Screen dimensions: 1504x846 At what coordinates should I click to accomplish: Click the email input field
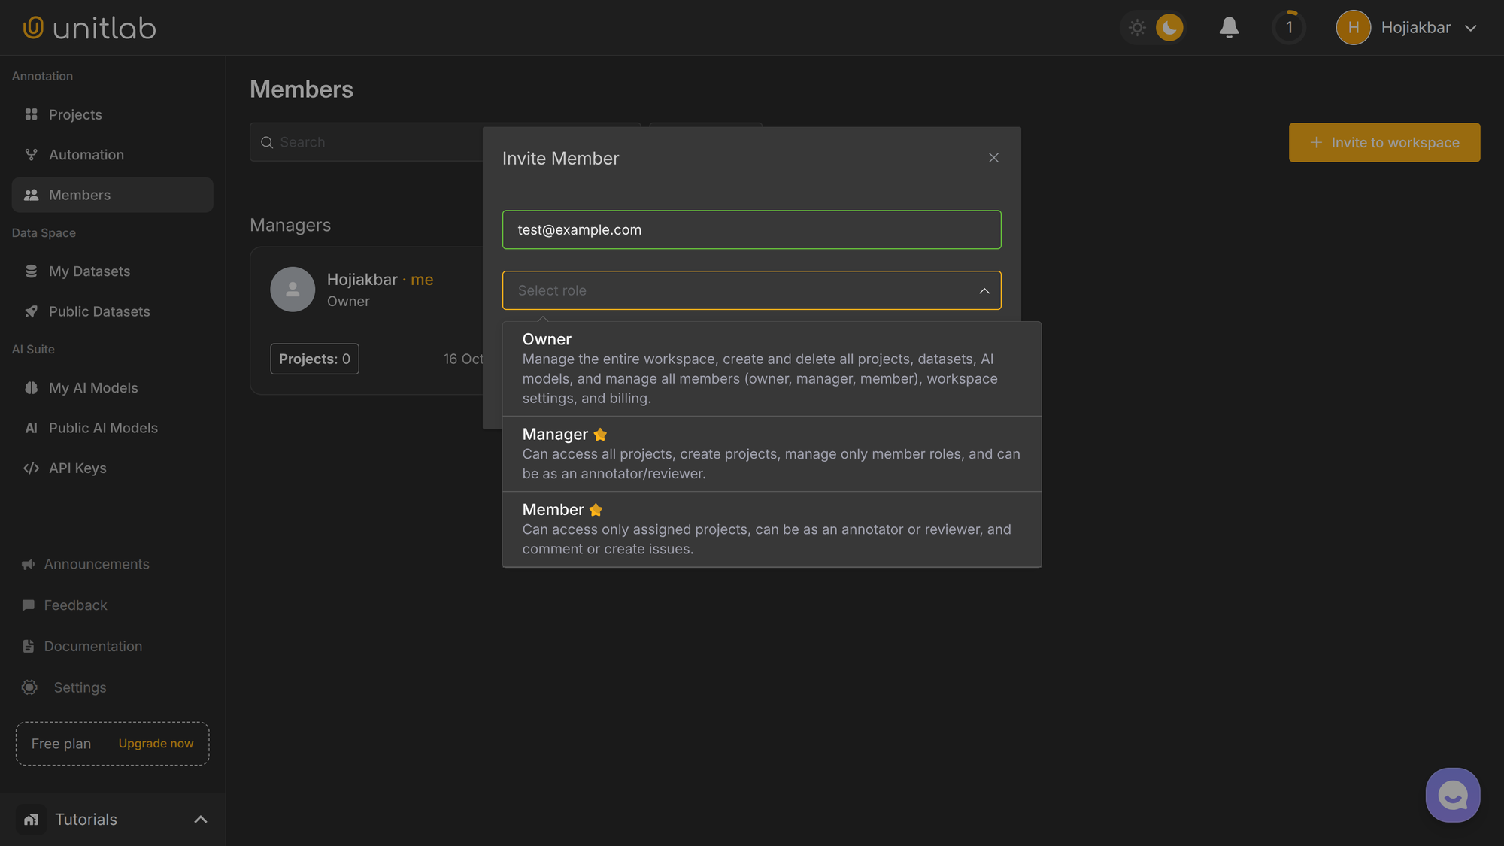(751, 230)
